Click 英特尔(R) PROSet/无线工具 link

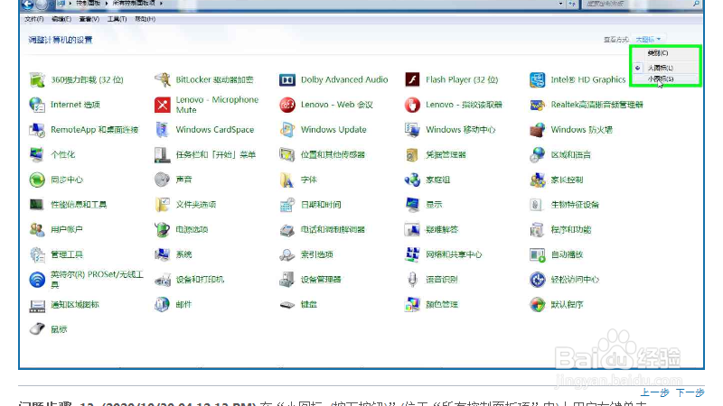98,280
